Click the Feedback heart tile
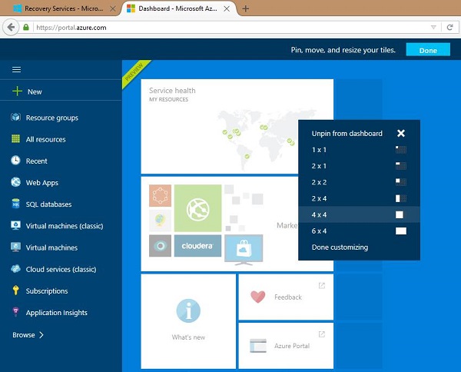Image resolution: width=461 pixels, height=372 pixels. pyautogui.click(x=285, y=297)
